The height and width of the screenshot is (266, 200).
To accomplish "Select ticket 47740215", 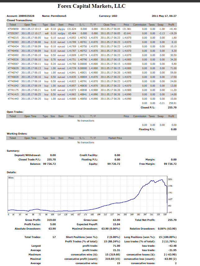I will coord(13,38).
